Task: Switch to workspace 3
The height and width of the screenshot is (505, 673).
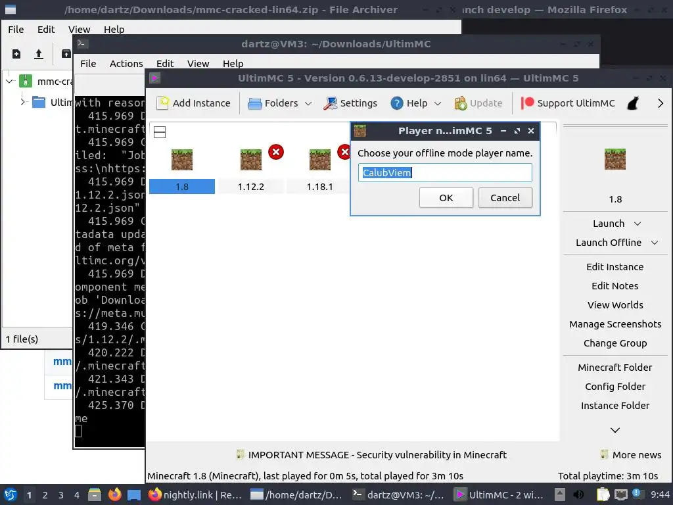Action: coord(60,495)
